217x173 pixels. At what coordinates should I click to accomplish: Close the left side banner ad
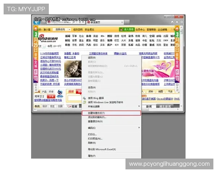coord(35,87)
